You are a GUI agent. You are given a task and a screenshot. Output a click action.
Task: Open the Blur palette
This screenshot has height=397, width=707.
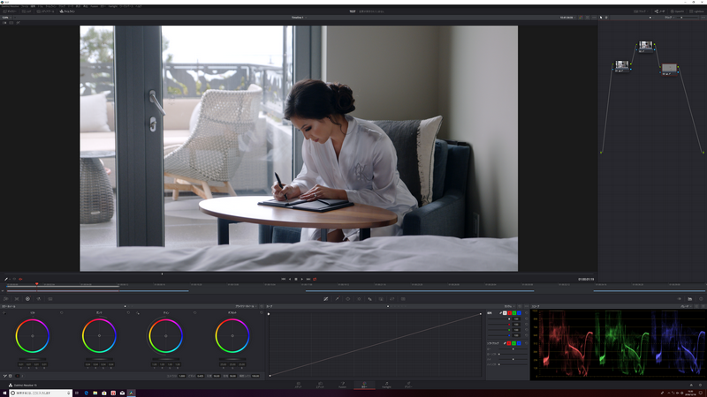369,299
